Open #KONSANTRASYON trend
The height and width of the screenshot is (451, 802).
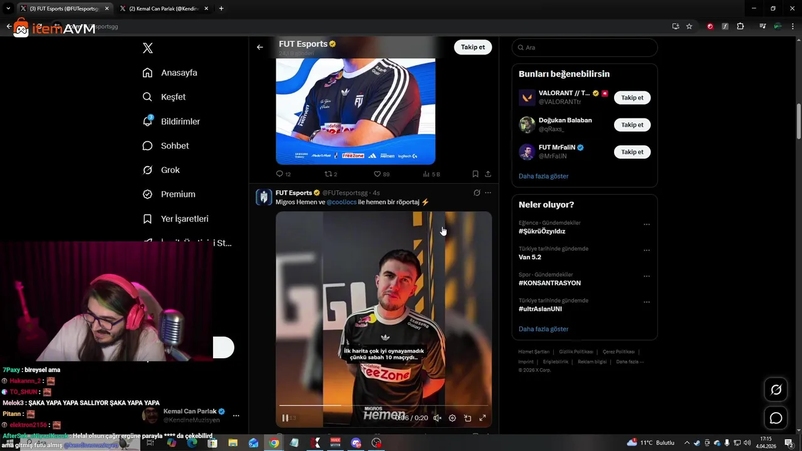[x=549, y=283]
